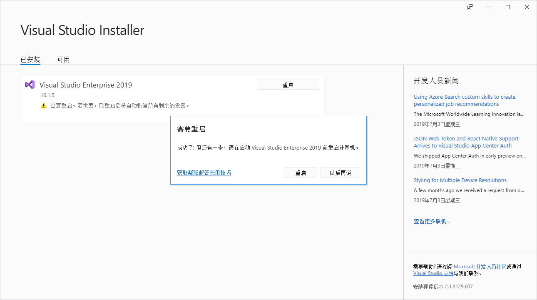Open the feedback icon in title bar
The height and width of the screenshot is (300, 537).
pyautogui.click(x=470, y=7)
